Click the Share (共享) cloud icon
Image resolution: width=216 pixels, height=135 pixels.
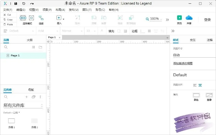(x=189, y=18)
